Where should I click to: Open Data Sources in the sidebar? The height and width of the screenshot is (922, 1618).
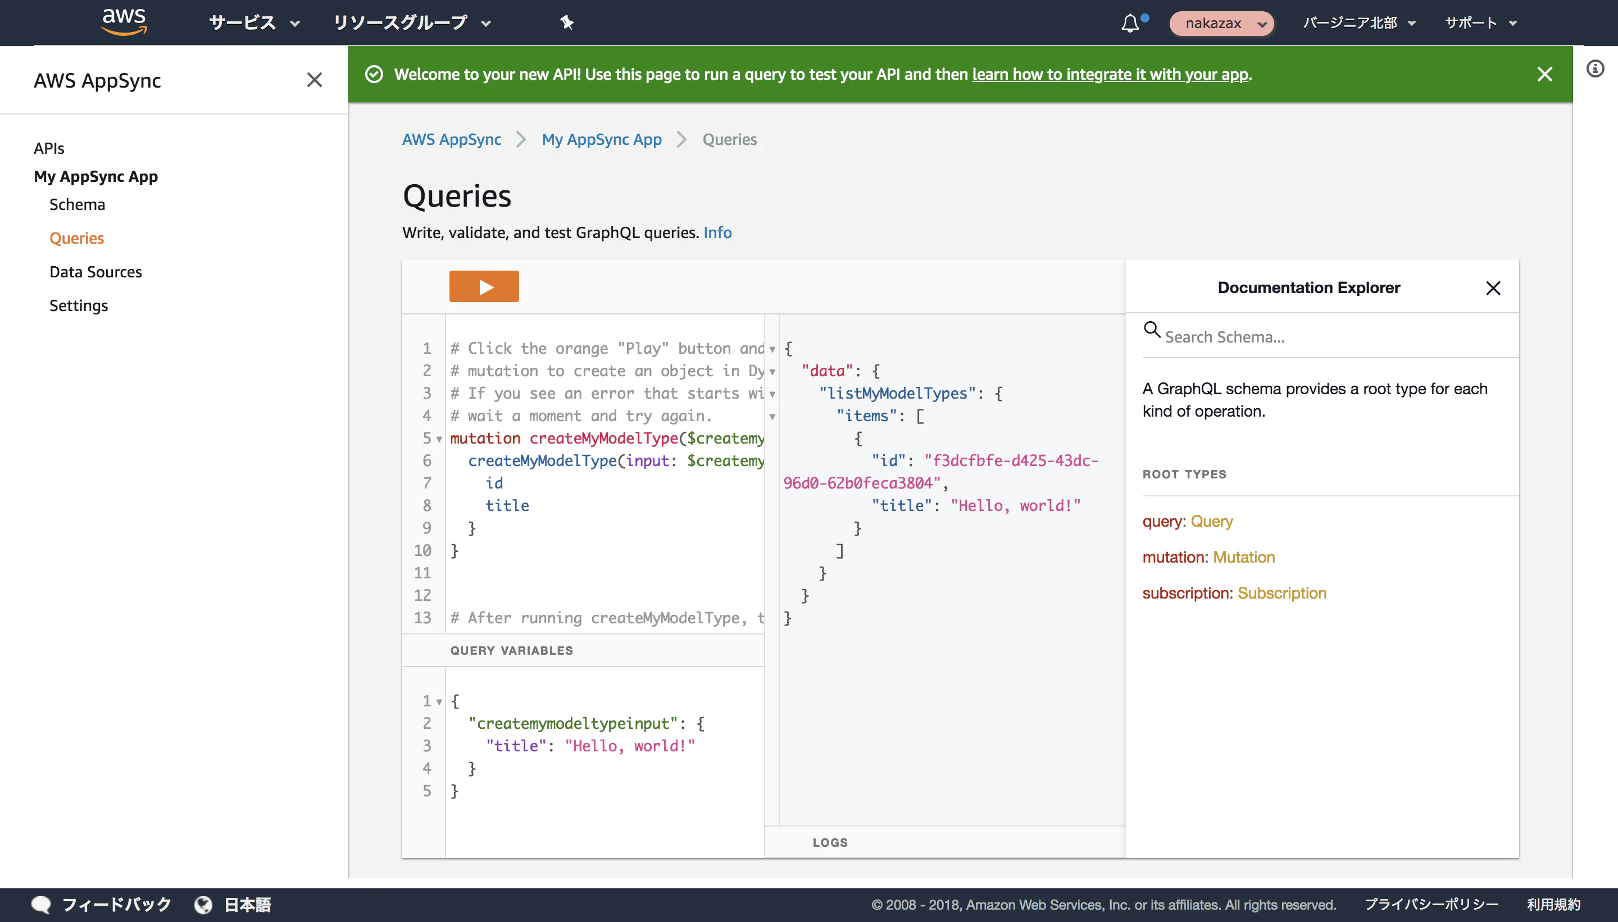click(x=96, y=272)
